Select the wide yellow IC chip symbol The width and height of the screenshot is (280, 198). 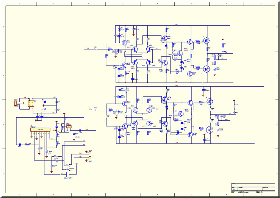40,130
